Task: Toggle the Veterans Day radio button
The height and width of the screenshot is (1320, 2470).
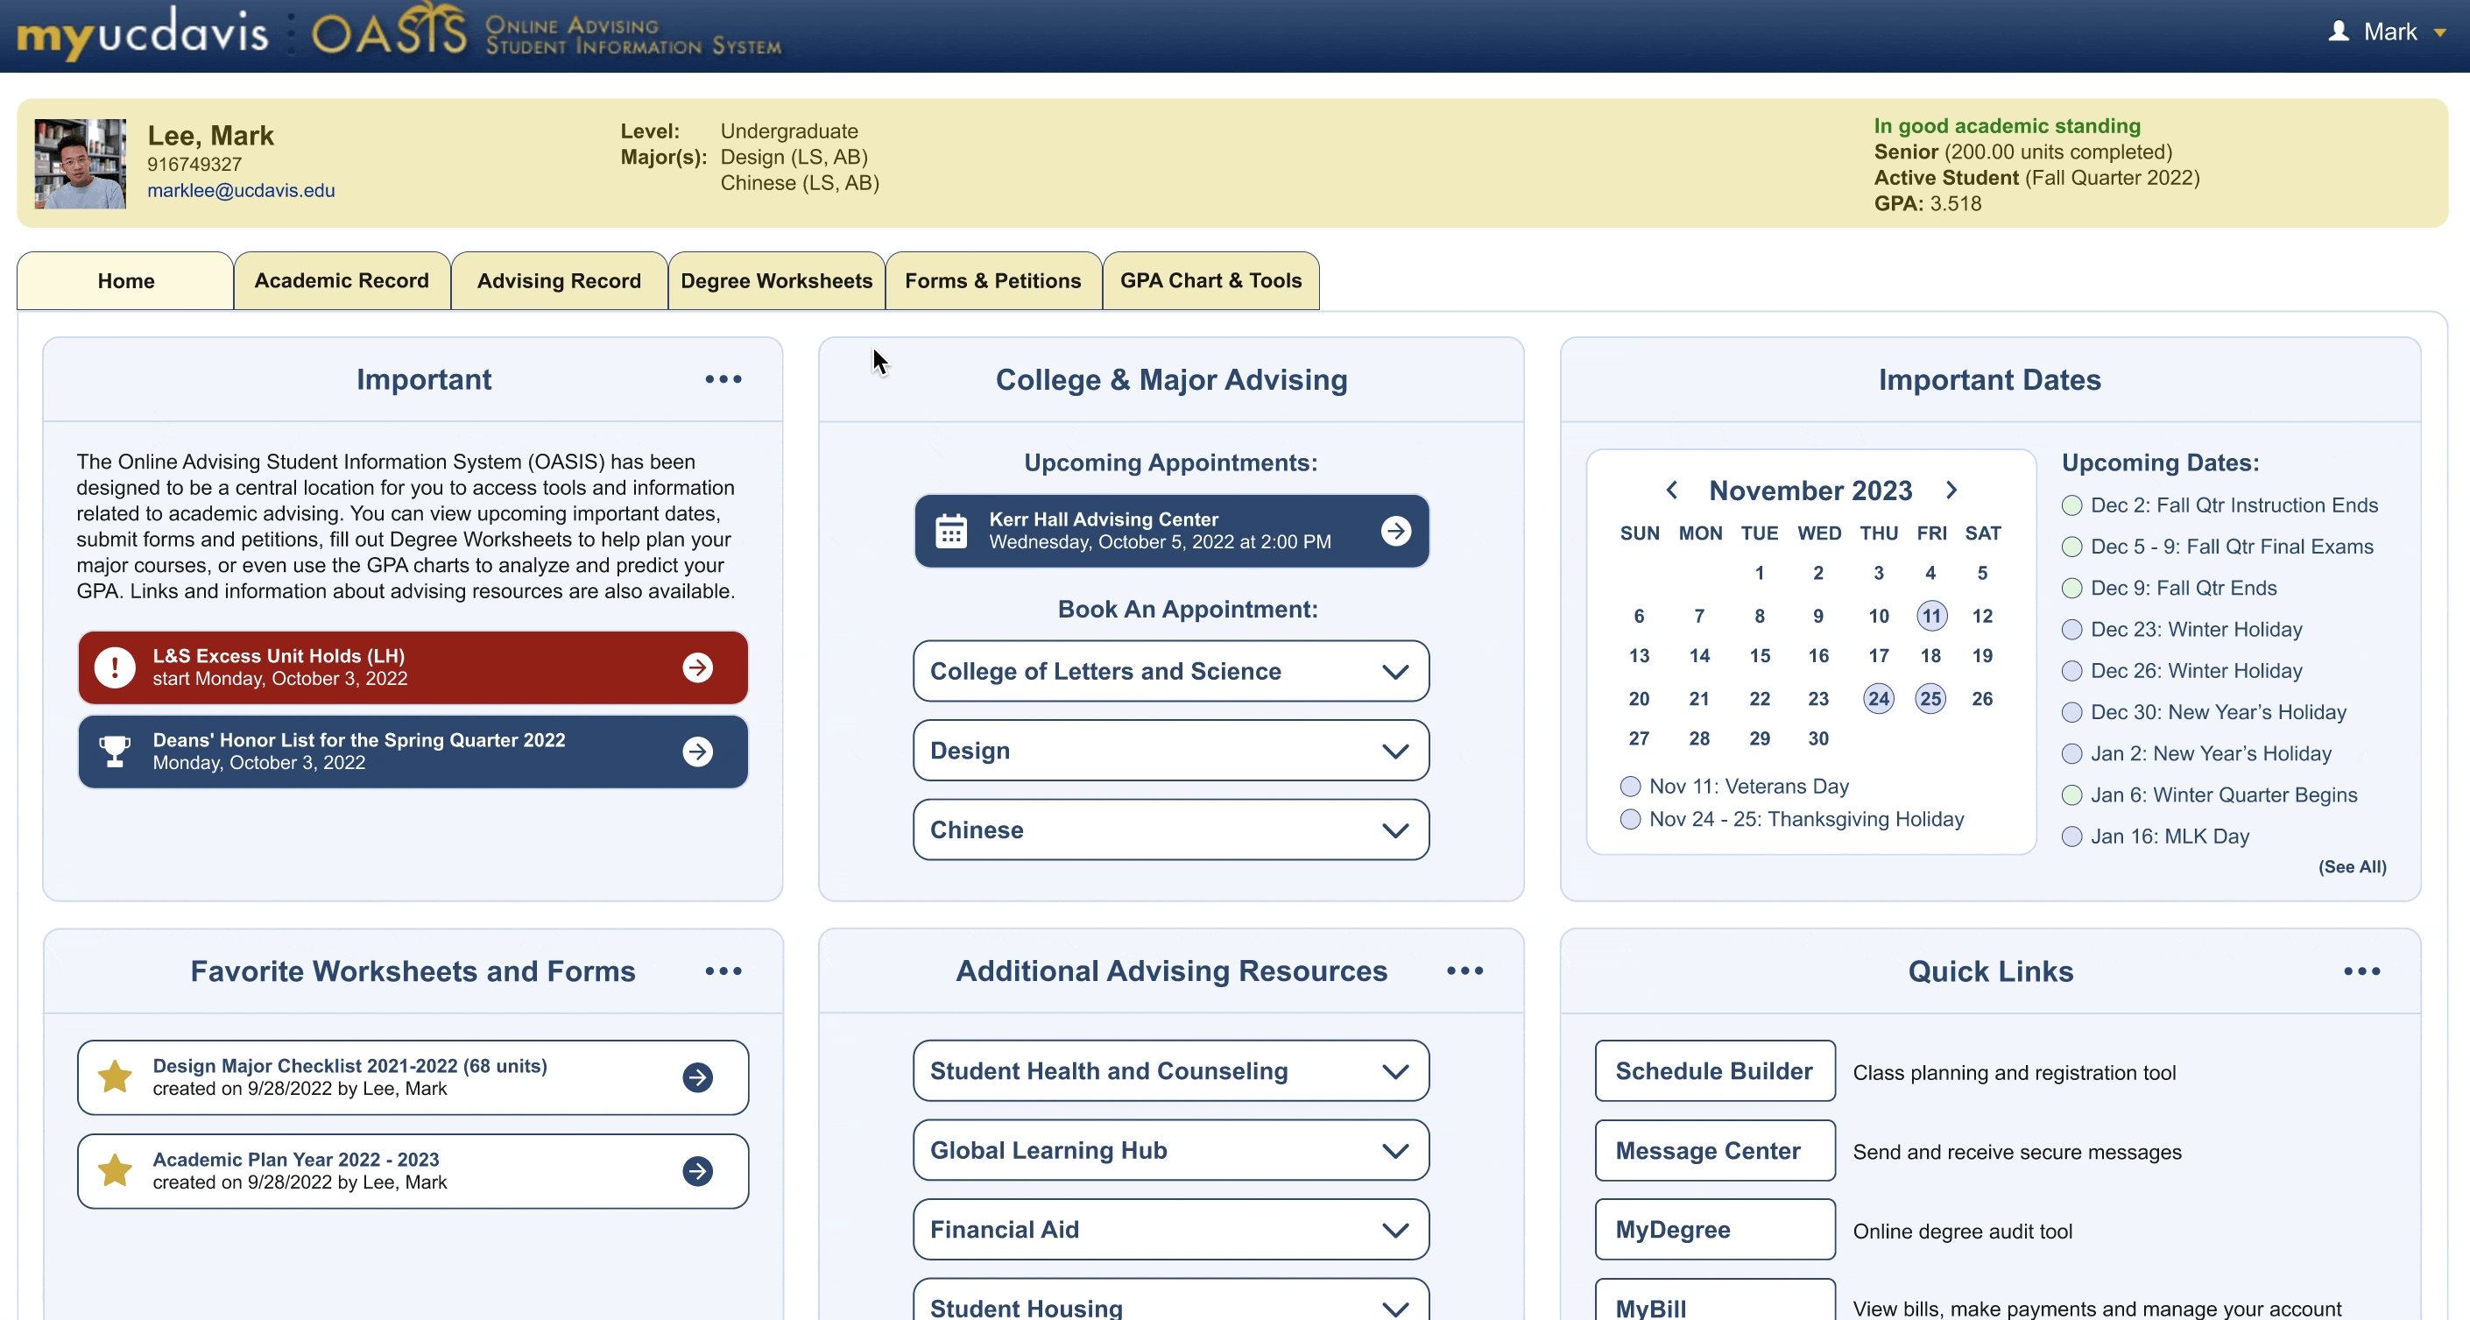Action: (x=1628, y=786)
